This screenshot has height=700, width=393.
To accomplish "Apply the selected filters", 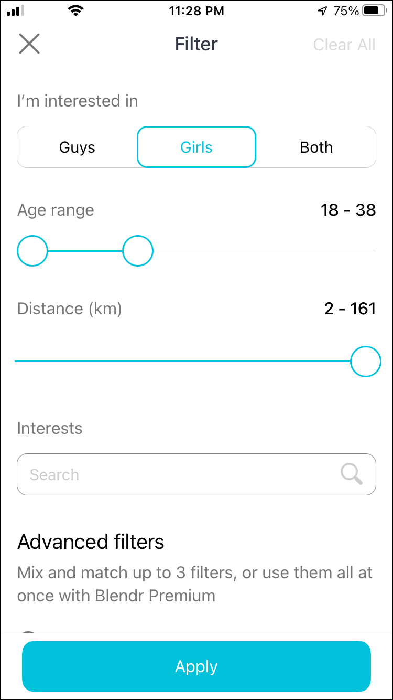I will (x=196, y=666).
